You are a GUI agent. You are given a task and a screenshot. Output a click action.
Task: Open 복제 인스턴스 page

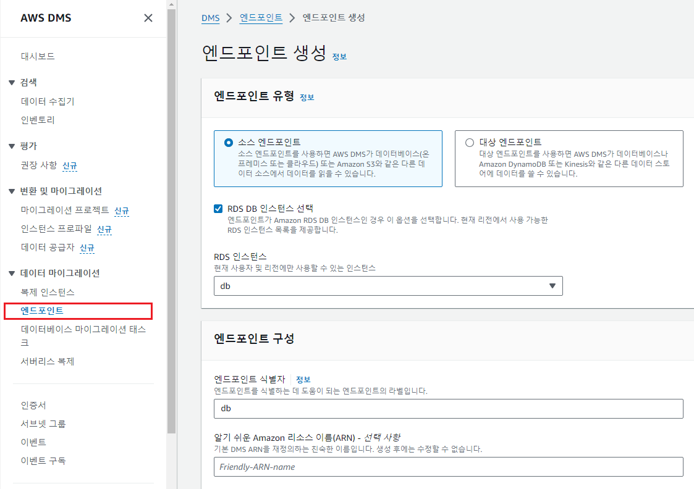coord(48,292)
